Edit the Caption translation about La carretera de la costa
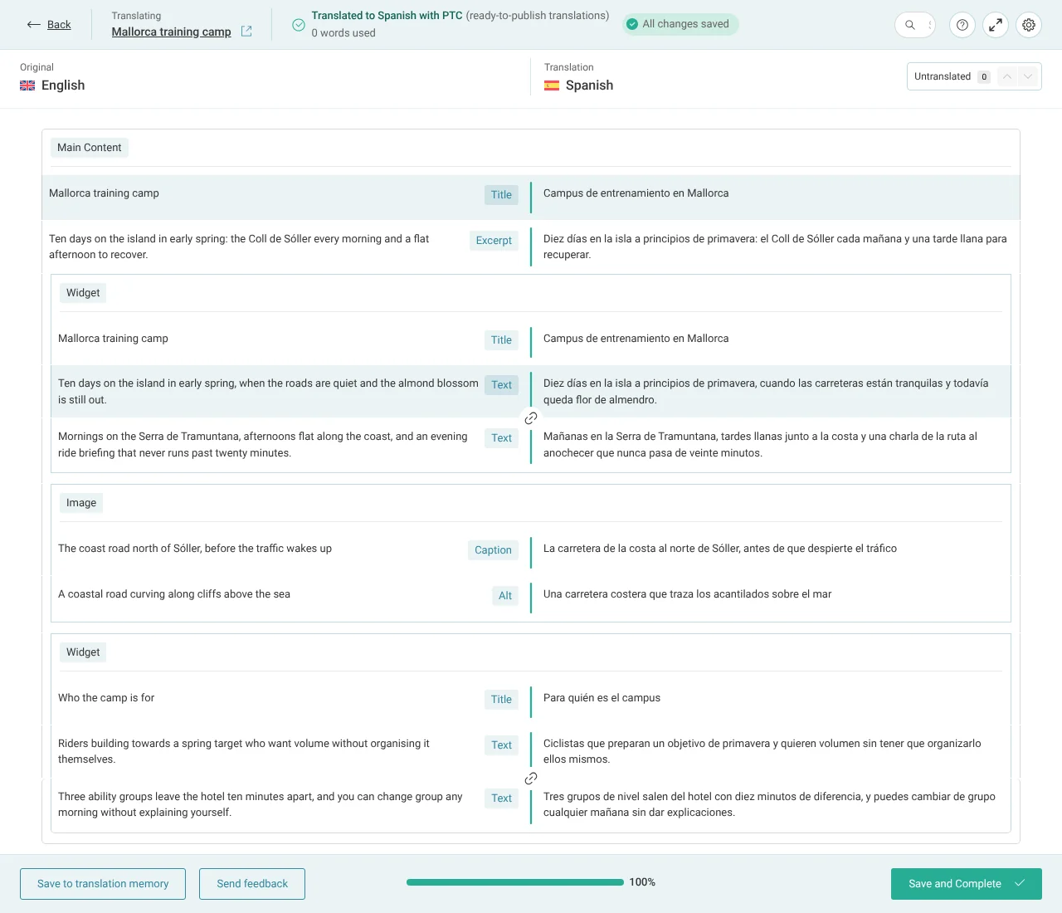This screenshot has height=913, width=1062. [720, 549]
